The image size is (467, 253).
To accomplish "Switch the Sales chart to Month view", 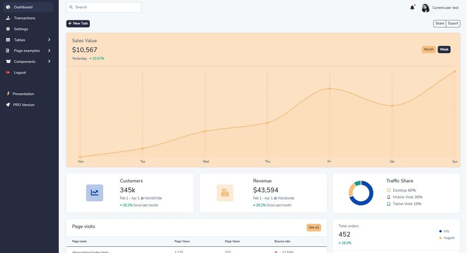I will (428, 49).
